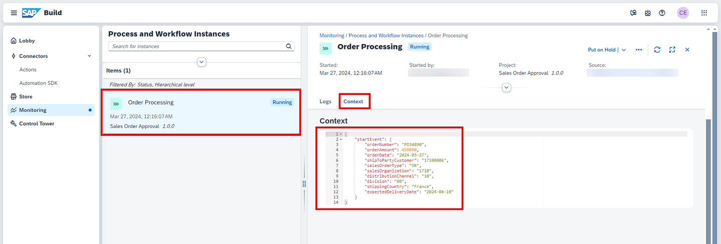The height and width of the screenshot is (244, 721).
Task: Expand the filter bar under search
Action: click(x=202, y=62)
